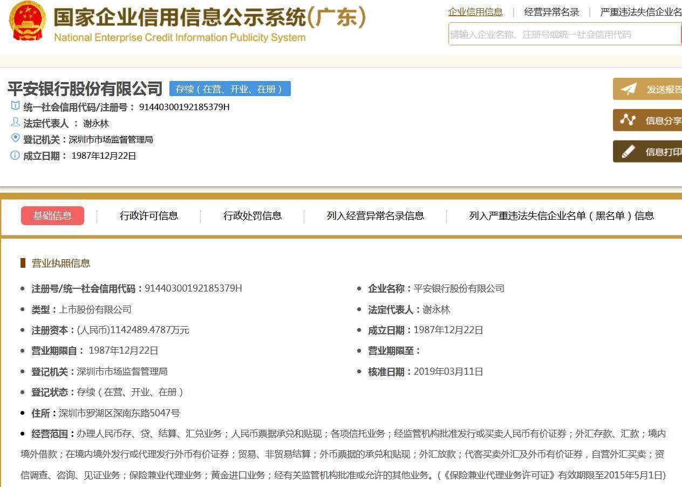This screenshot has width=682, height=487.
Task: Click the pencil icon on 信息打印
Action: point(628,151)
